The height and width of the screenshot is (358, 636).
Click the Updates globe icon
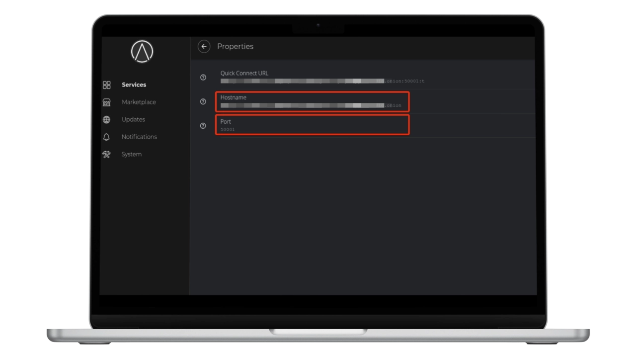pyautogui.click(x=106, y=120)
